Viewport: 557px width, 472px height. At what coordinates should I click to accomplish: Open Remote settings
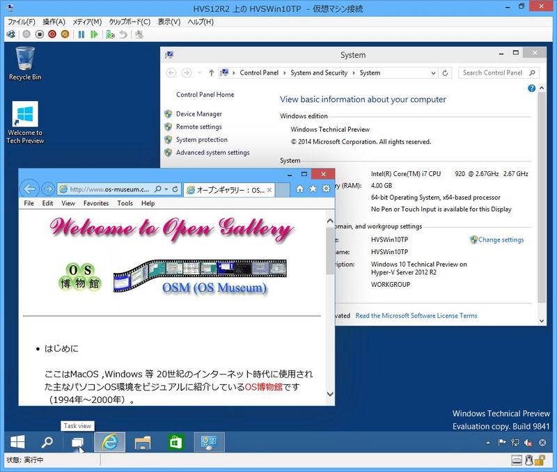[x=199, y=127]
